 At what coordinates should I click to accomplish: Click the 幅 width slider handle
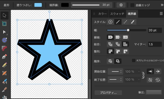tap(128, 30)
